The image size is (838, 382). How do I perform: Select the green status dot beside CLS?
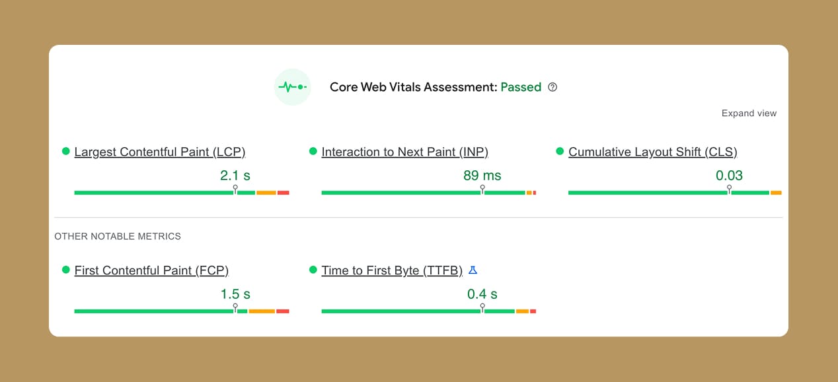click(559, 151)
